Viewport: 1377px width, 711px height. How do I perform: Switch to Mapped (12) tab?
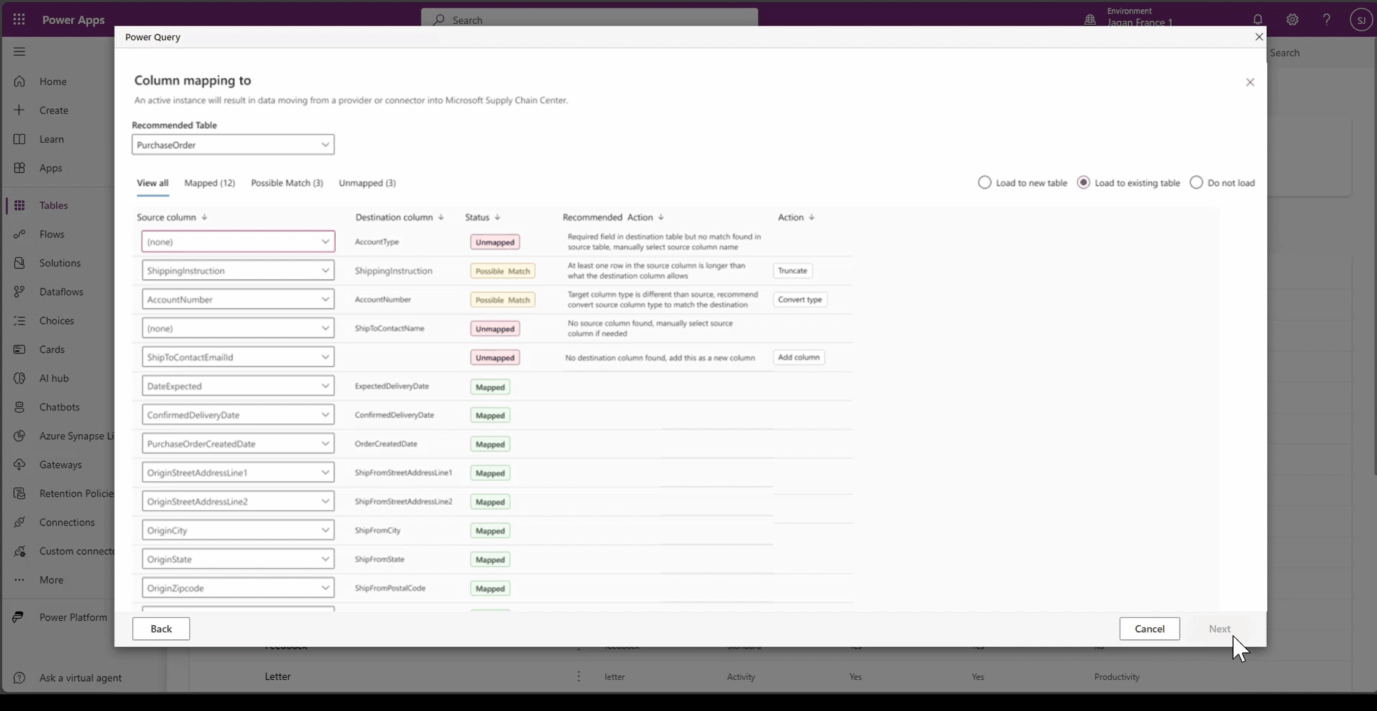coord(210,182)
